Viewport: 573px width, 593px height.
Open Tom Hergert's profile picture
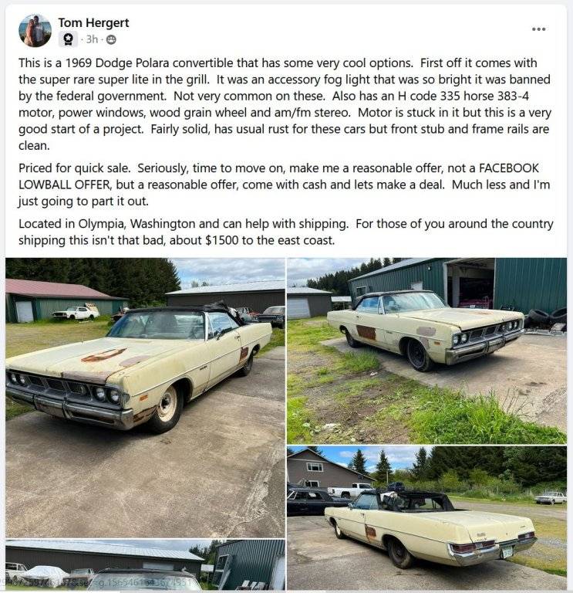point(35,31)
